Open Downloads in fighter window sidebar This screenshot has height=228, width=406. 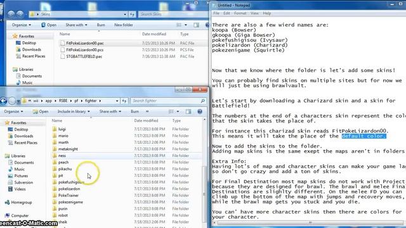(x=23, y=136)
